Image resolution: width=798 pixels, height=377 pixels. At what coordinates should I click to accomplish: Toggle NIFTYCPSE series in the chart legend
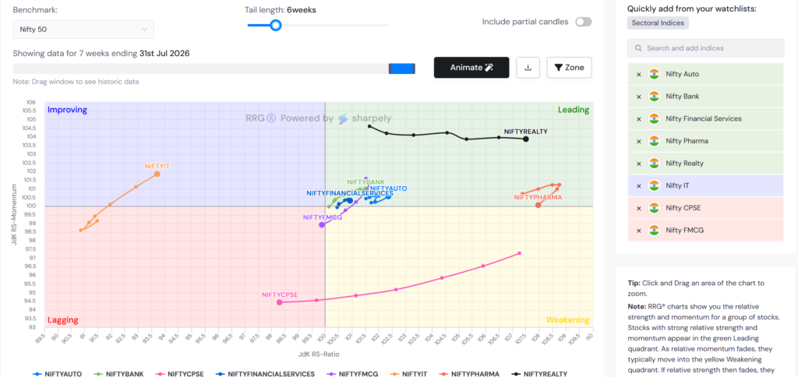pos(180,374)
